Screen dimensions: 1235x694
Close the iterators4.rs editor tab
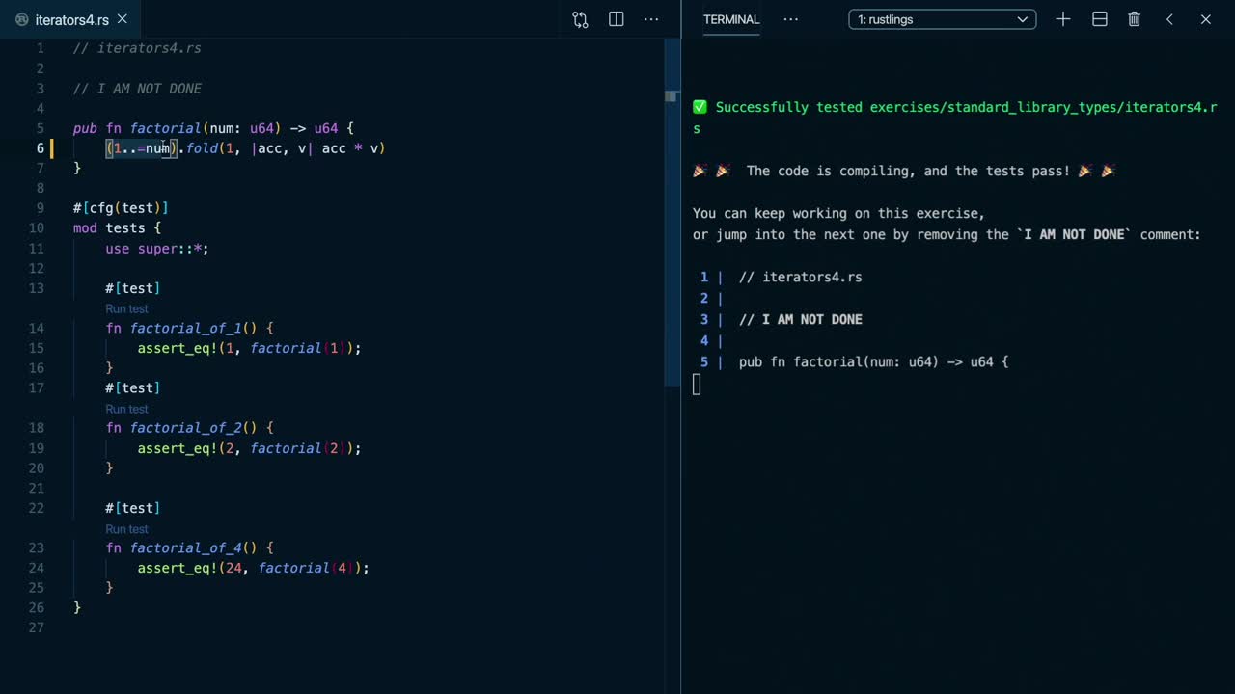coord(122,19)
